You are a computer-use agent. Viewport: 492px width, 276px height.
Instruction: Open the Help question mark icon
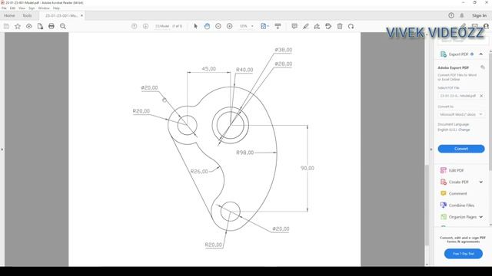click(x=451, y=15)
